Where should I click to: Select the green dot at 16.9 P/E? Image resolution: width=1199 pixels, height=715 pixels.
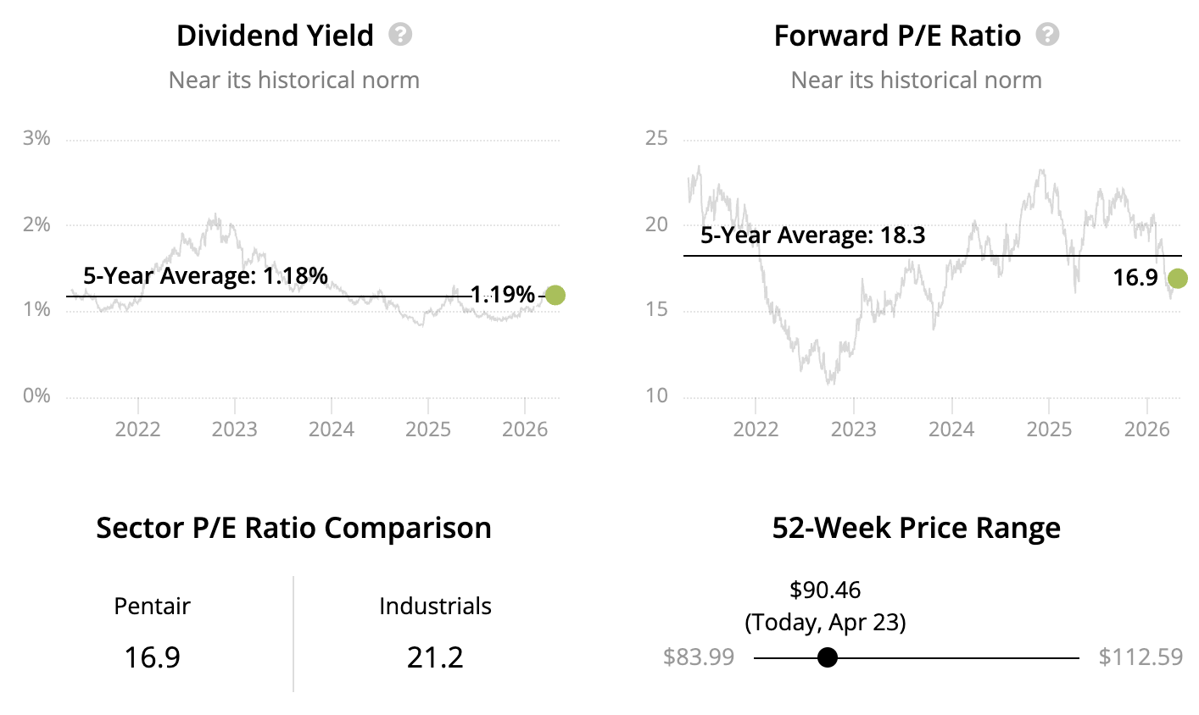point(1177,278)
